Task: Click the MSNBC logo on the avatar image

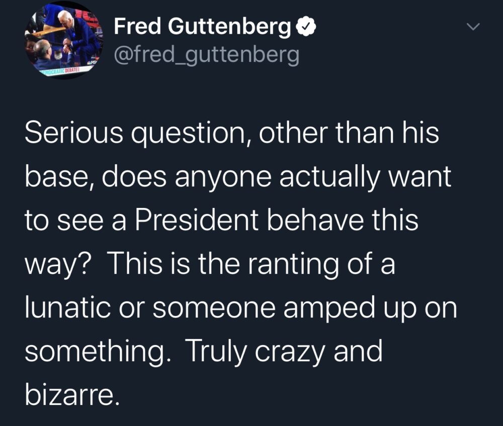Action: (94, 61)
